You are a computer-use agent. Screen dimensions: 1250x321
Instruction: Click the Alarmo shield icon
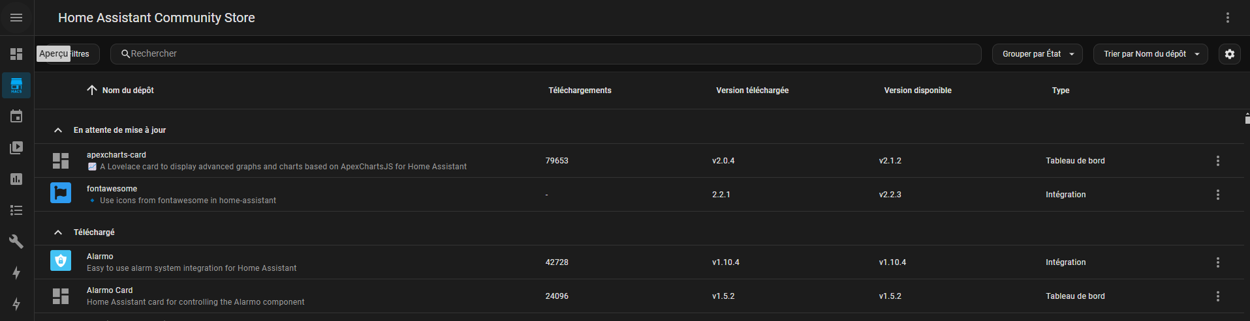point(61,260)
